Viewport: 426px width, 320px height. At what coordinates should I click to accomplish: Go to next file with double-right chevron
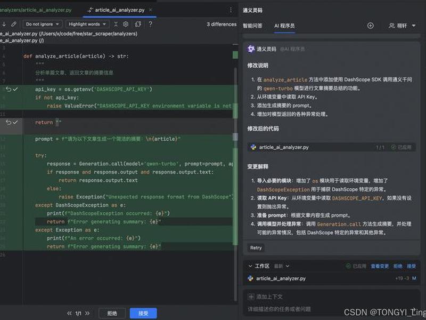tap(87, 313)
